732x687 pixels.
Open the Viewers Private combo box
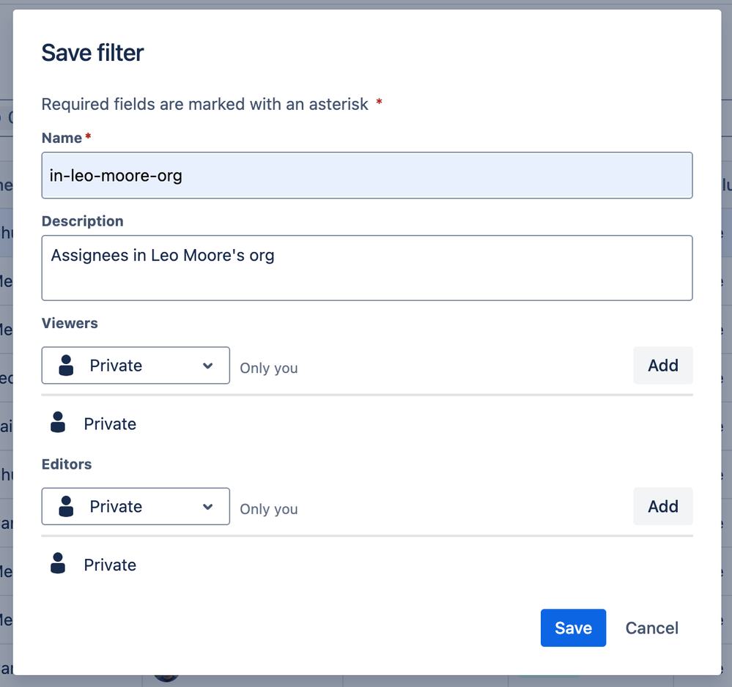tap(136, 365)
